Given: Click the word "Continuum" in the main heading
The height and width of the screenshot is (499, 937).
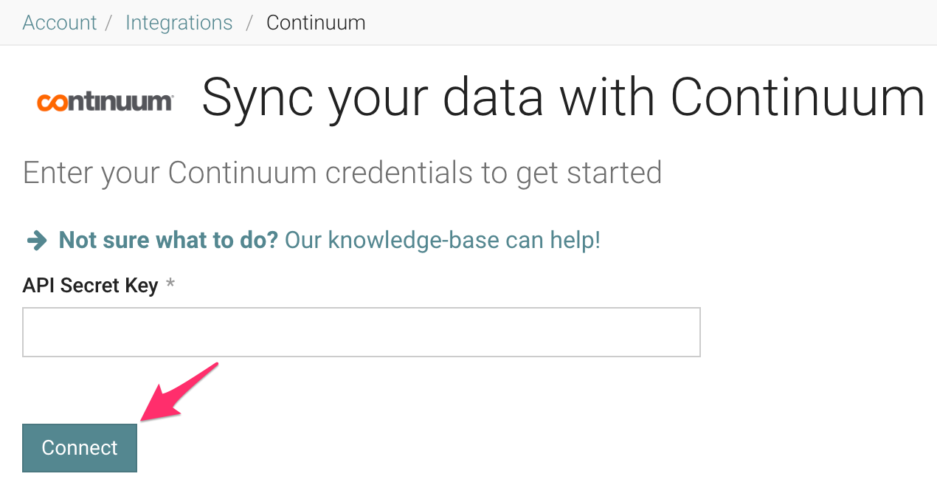Looking at the screenshot, I should 797,98.
